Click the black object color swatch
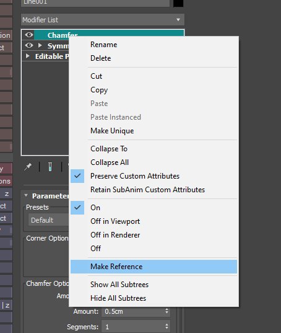Viewport: 281px width, 333px height. [178, 3]
